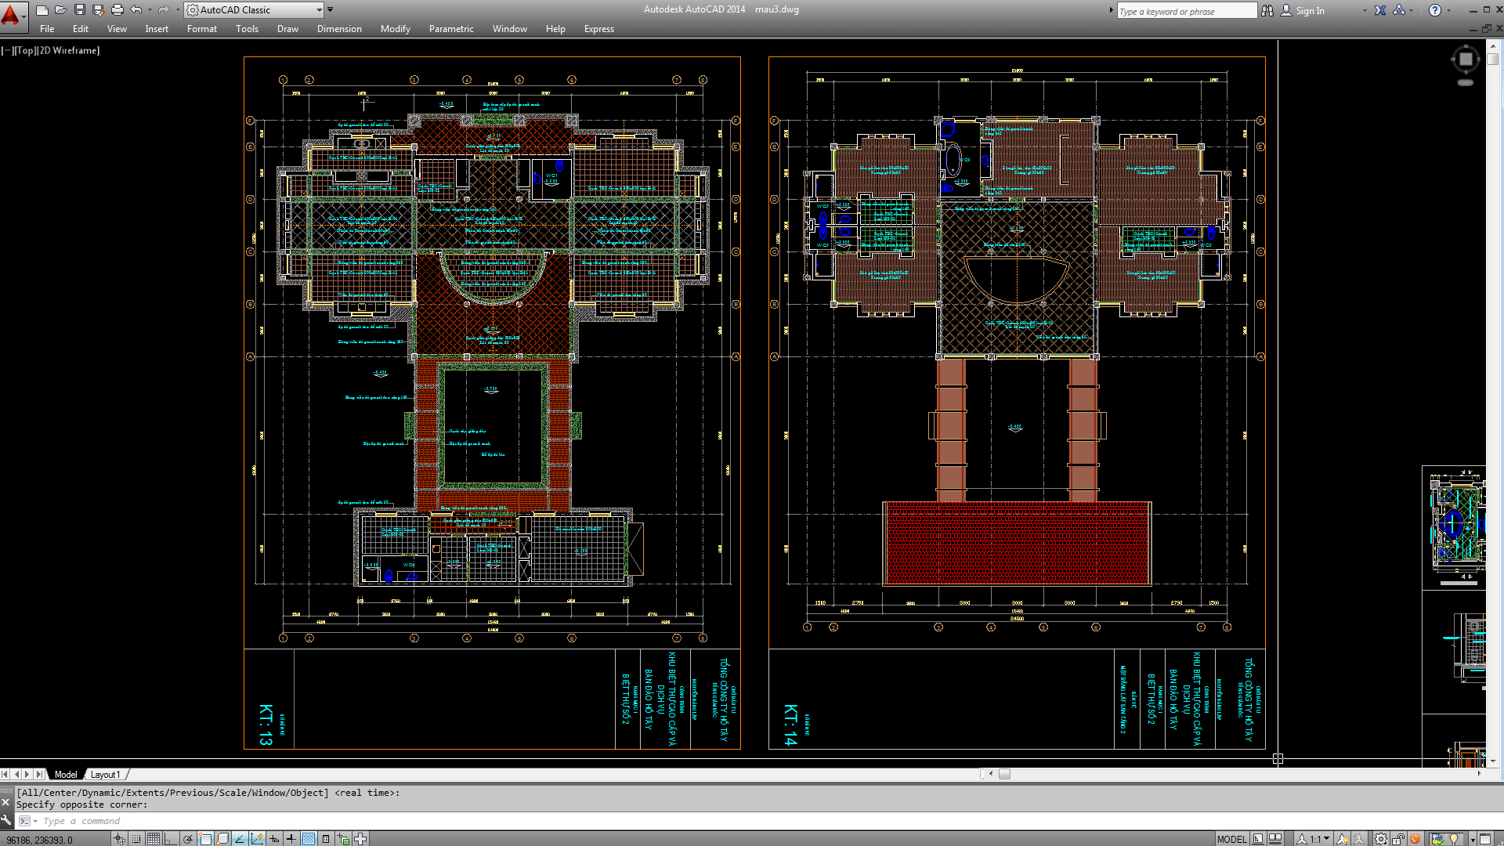Screen dimensions: 1504x846
Task: Click the Object Snap icon in status bar
Action: click(206, 839)
